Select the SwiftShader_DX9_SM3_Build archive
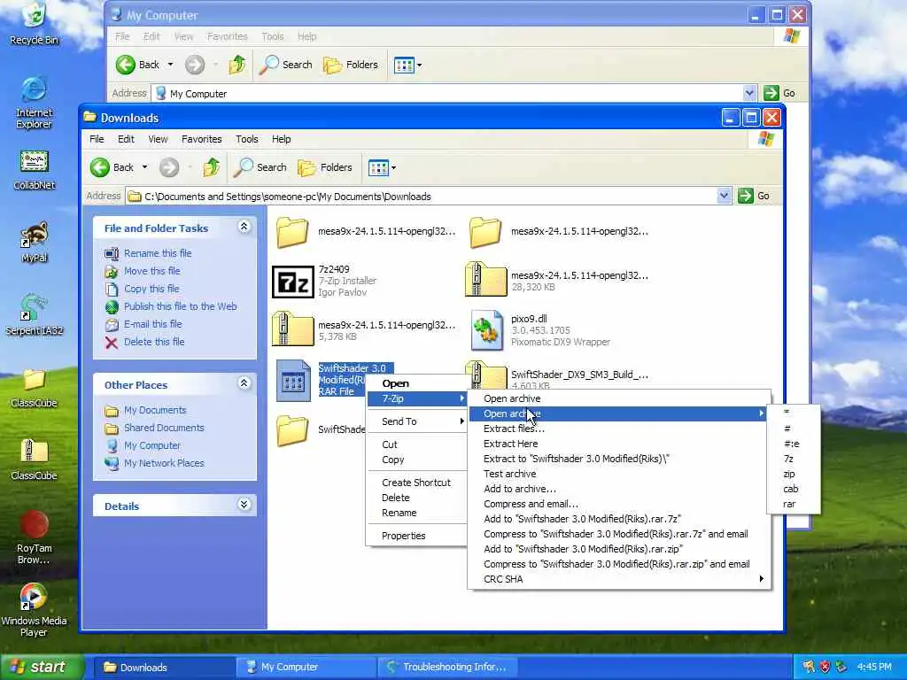907x680 pixels. click(486, 375)
